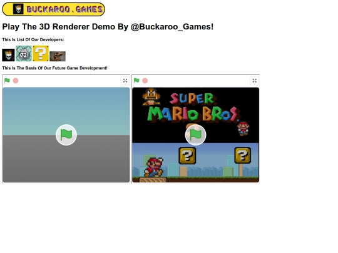Click red stop button above Super Mario Bros
This screenshot has width=338, height=253.
point(145,81)
